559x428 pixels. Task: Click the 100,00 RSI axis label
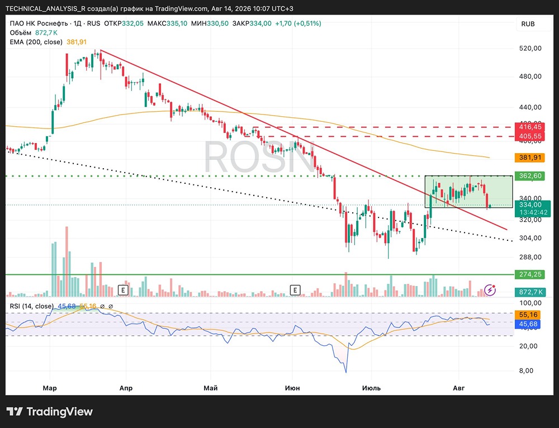tap(530, 303)
